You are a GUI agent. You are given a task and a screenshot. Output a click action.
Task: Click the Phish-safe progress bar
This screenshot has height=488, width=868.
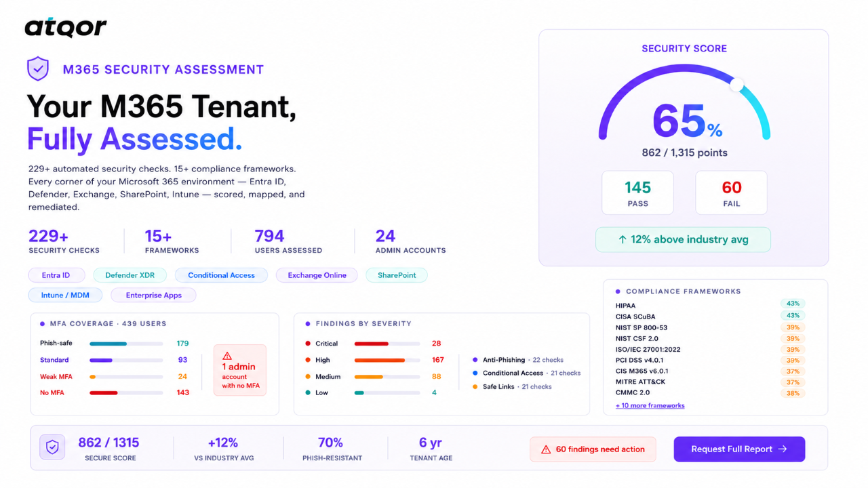[x=126, y=344]
